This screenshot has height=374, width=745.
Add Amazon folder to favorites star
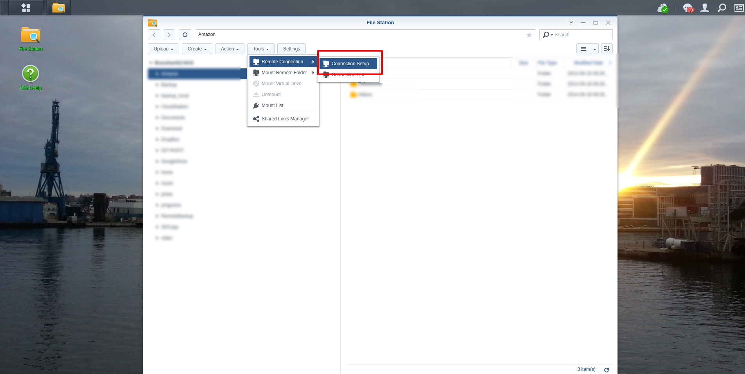pos(529,35)
